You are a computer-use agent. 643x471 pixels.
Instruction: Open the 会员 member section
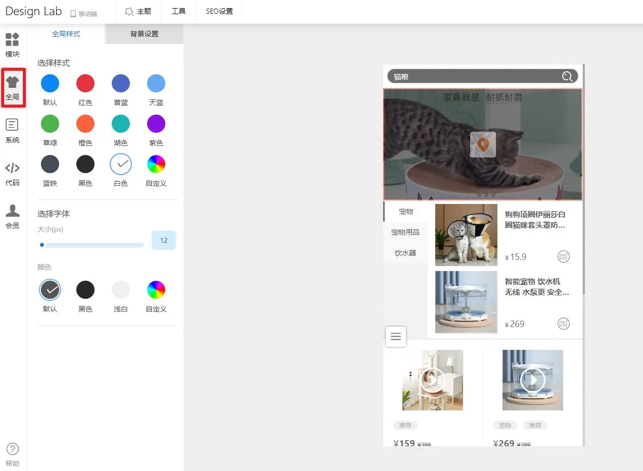[x=13, y=217]
